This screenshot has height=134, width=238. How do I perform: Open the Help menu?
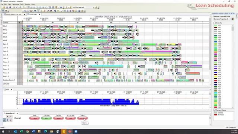pyautogui.click(x=33, y=4)
